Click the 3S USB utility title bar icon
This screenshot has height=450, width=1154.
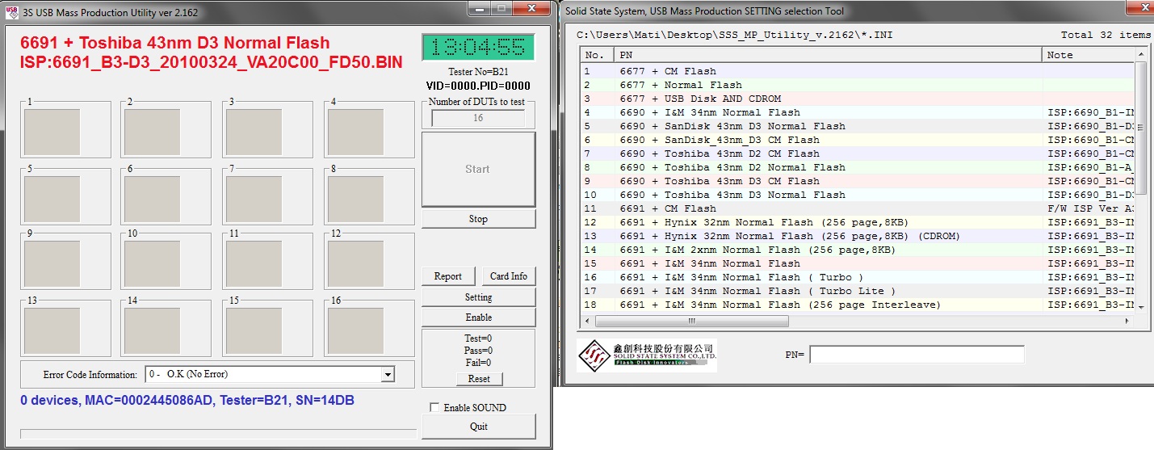point(11,12)
